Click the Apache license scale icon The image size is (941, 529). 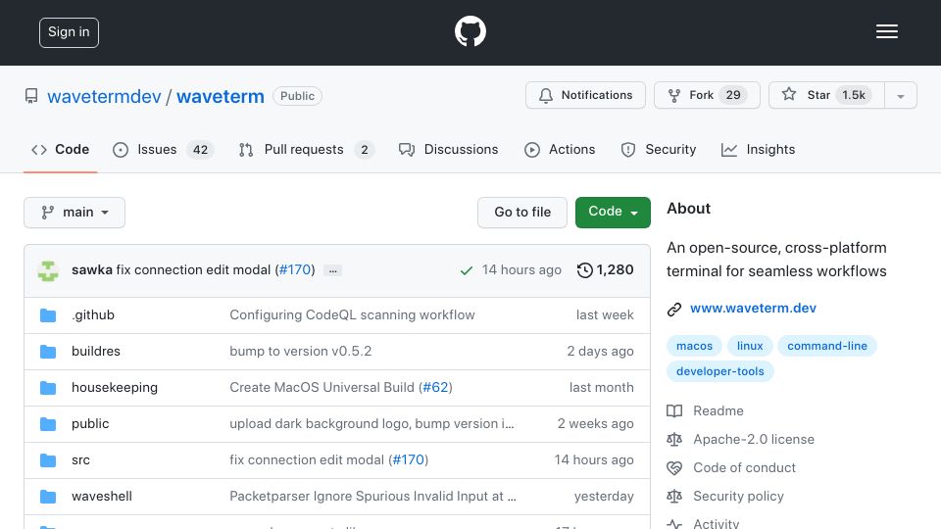coord(674,439)
